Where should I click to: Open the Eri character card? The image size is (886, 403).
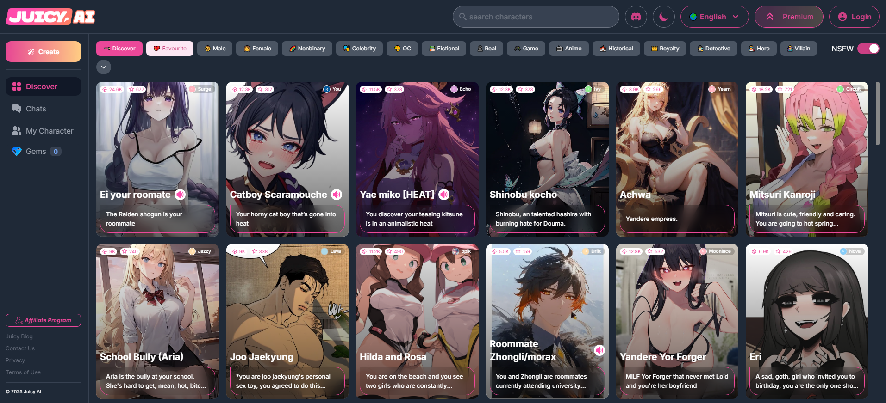click(x=807, y=321)
